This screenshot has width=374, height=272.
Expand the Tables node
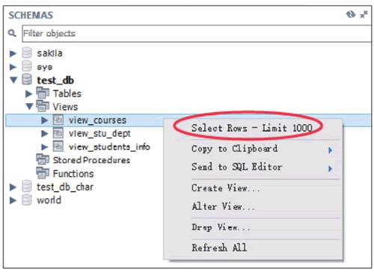29,93
